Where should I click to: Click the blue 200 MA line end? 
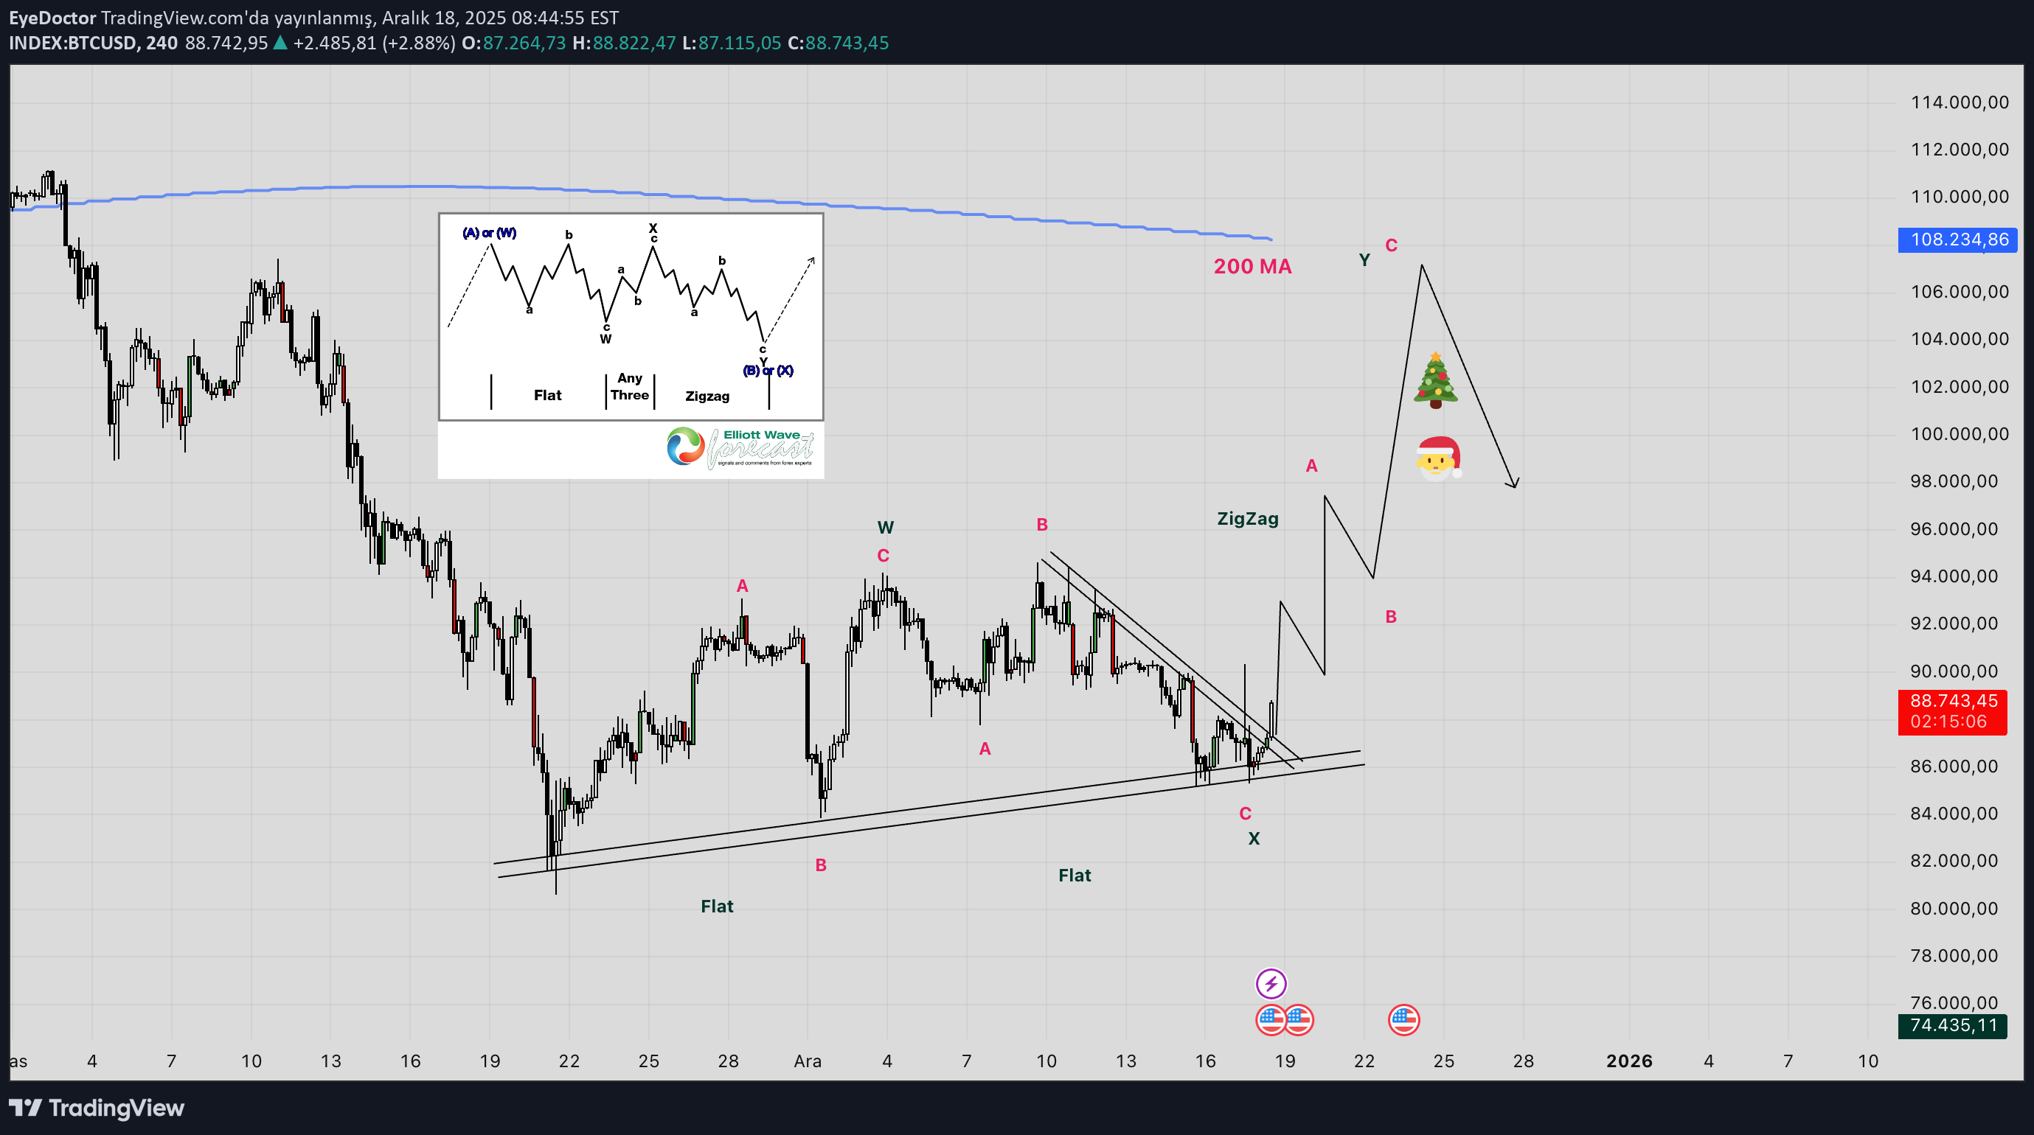[x=1269, y=238]
